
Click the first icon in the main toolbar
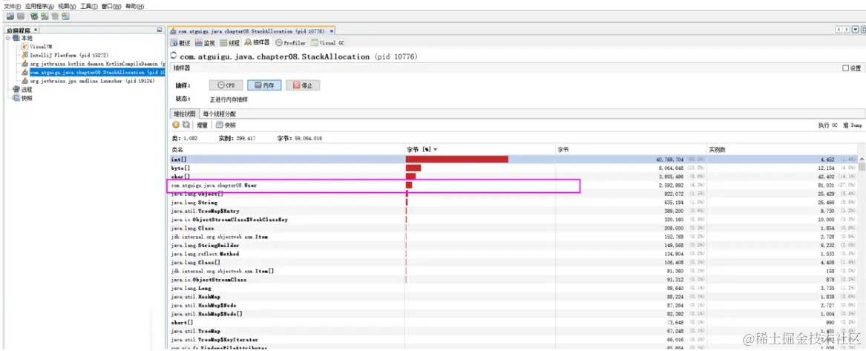tap(10, 16)
